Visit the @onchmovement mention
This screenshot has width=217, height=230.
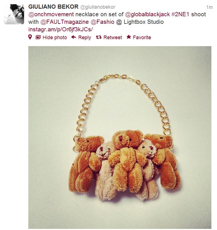(x=52, y=15)
